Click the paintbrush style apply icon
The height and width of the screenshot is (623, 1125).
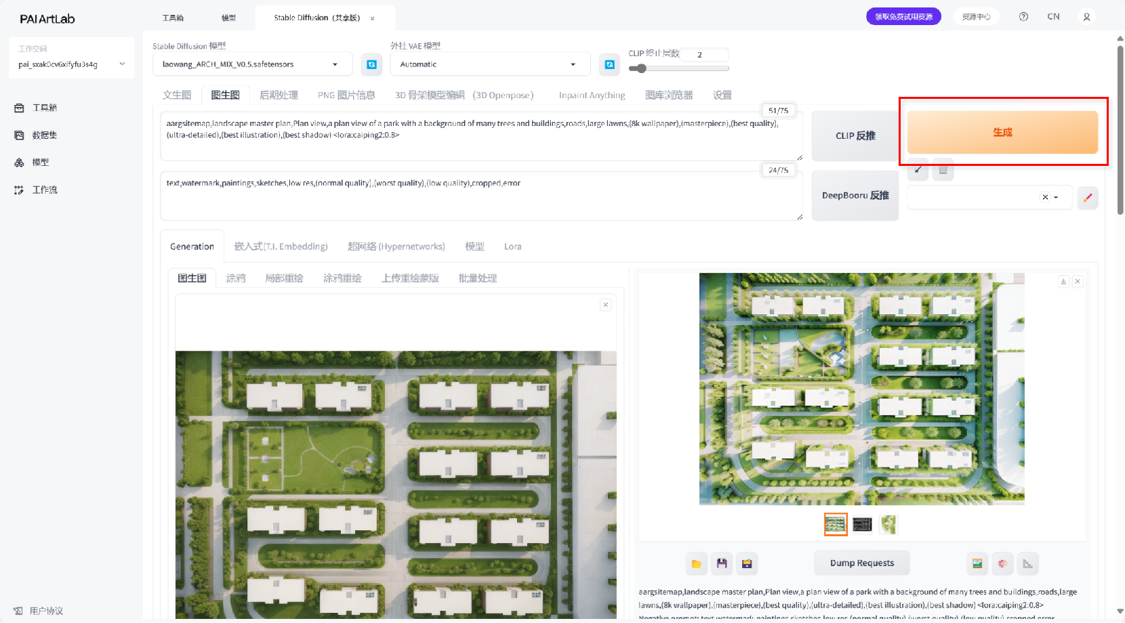(x=1088, y=198)
